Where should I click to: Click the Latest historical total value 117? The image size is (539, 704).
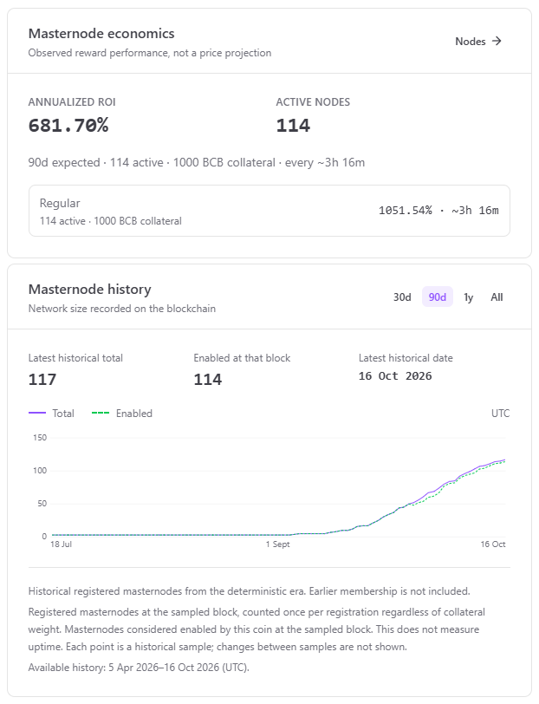pyautogui.click(x=42, y=380)
